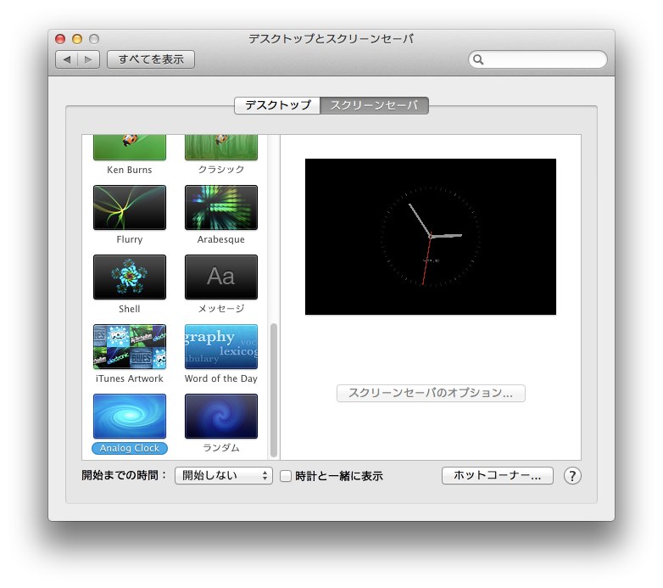The image size is (663, 588).
Task: Open the 開始までの時間 dropdown
Action: point(224,475)
